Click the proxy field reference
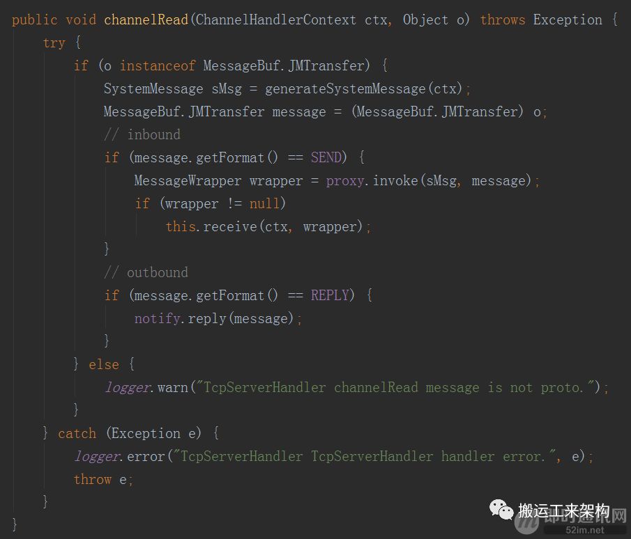 click(345, 181)
